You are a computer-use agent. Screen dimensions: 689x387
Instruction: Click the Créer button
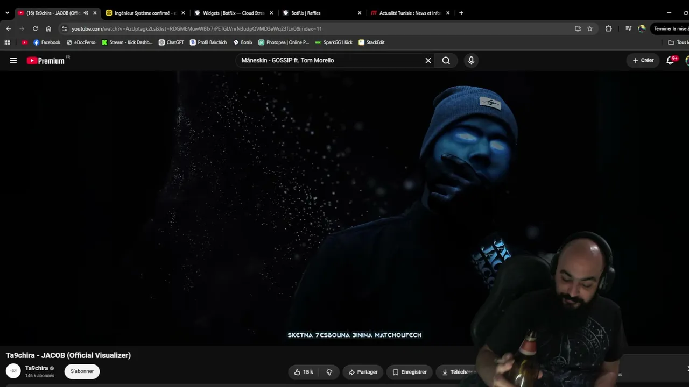(x=643, y=61)
